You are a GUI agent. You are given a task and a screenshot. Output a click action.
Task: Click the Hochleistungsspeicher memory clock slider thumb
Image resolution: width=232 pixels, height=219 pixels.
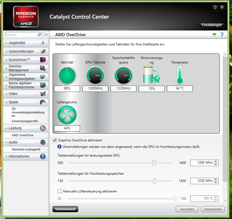154,181
